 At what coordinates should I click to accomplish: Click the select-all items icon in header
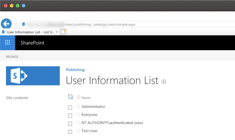71,97
